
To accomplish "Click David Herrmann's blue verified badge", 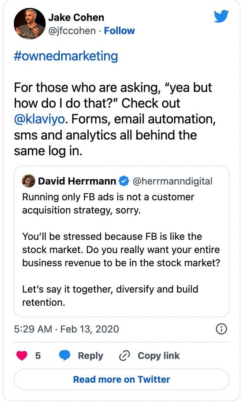I will pyautogui.click(x=125, y=181).
